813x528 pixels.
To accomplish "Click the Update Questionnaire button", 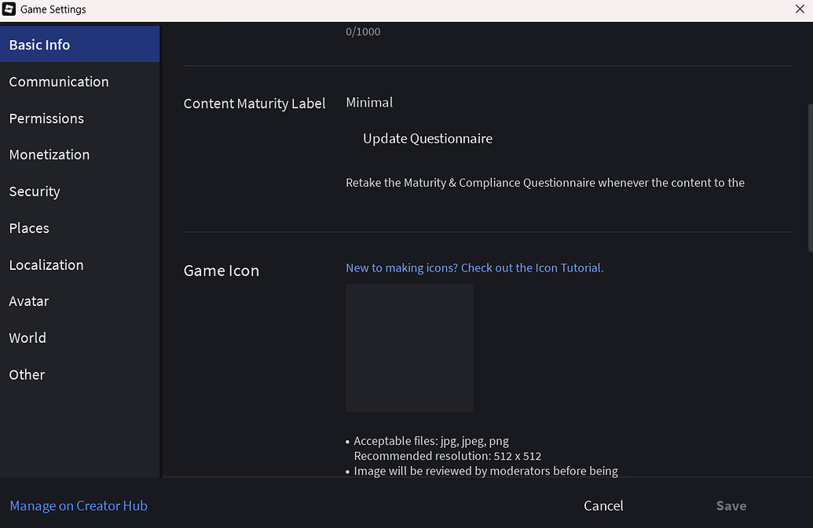I will [x=428, y=139].
